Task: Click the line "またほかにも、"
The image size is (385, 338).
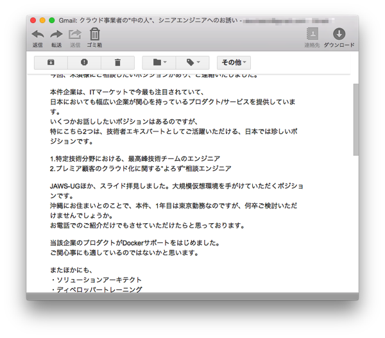Action: 71,270
